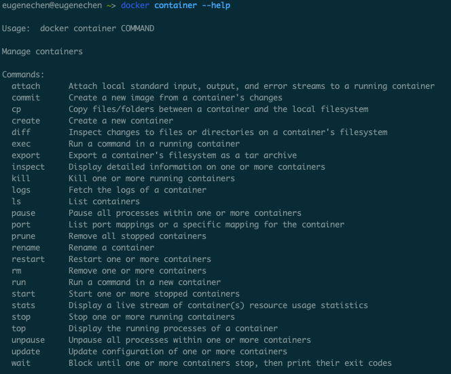451x374 pixels.
Task: Click the 'kill' command name
Action: [21, 179]
